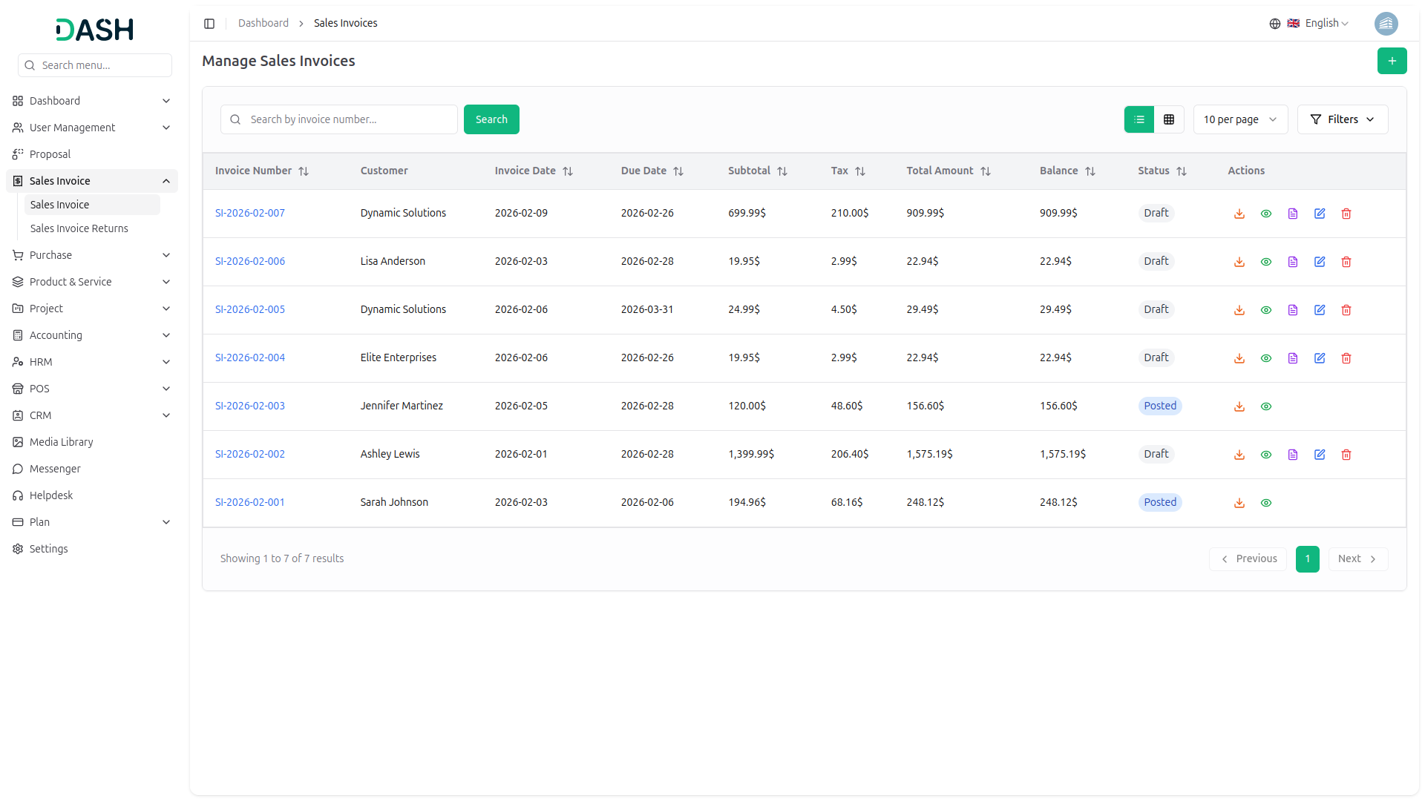
Task: Expand the Filters dropdown
Action: [1342, 119]
